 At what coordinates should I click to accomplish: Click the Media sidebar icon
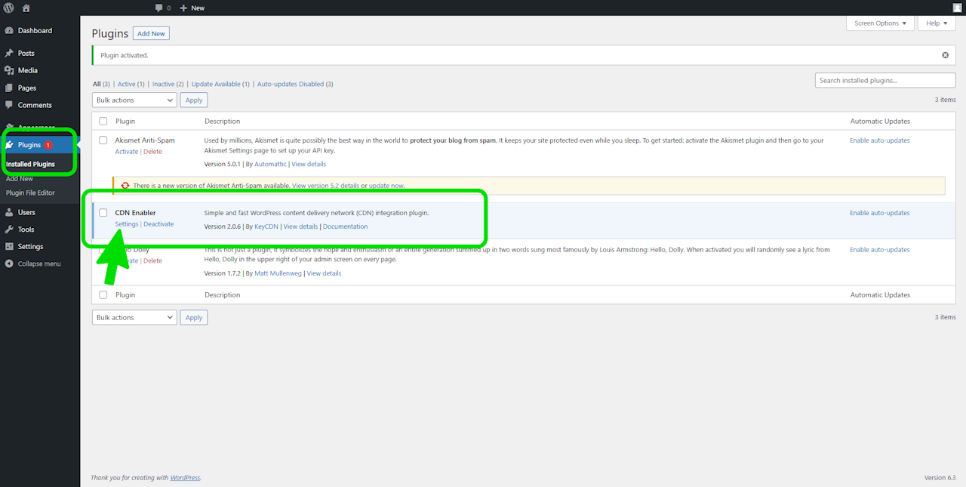(x=9, y=70)
